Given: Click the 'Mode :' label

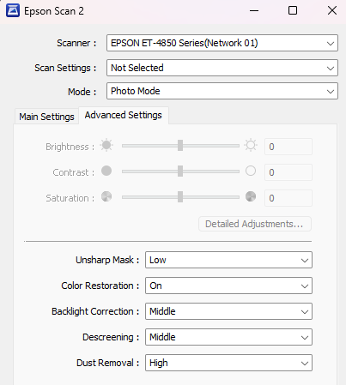Looking at the screenshot, I should [82, 92].
